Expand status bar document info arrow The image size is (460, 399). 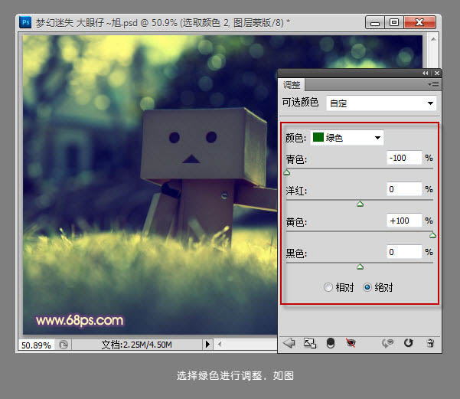coord(208,345)
